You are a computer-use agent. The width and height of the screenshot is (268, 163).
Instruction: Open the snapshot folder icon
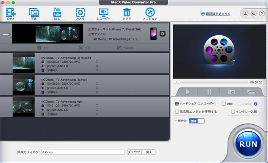(251, 92)
